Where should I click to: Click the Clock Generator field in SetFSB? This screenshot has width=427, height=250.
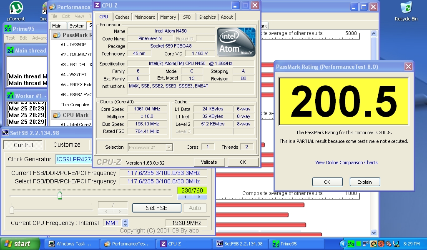point(74,159)
